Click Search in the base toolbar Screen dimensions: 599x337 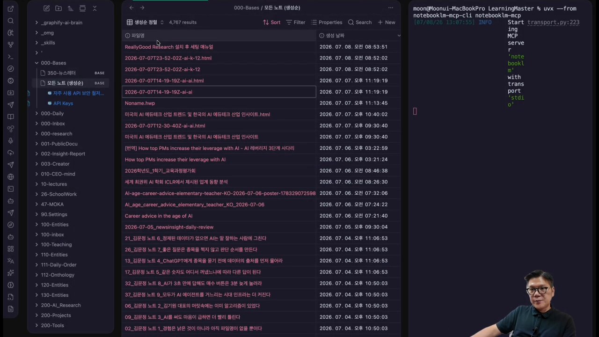pos(360,22)
